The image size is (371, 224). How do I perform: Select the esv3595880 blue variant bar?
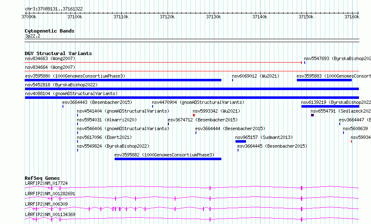pos(123,80)
